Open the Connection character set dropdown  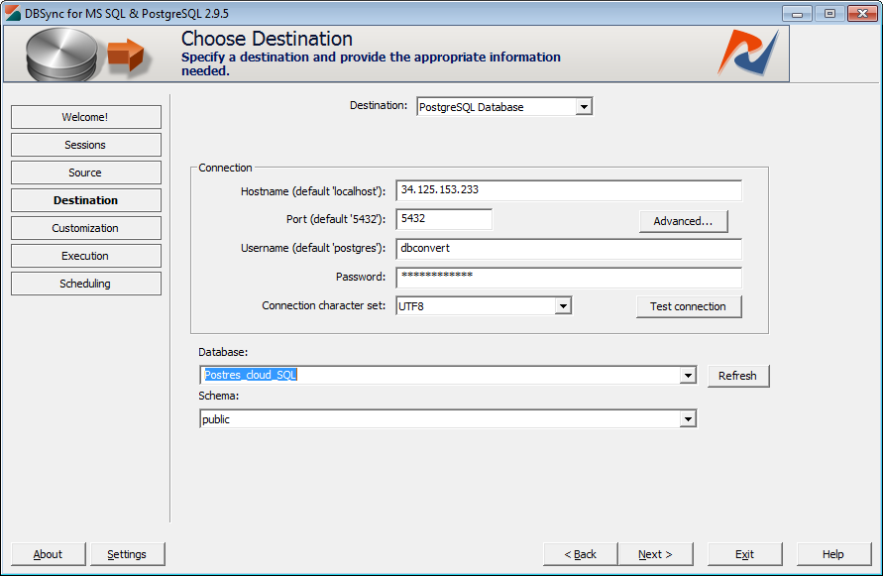click(563, 306)
